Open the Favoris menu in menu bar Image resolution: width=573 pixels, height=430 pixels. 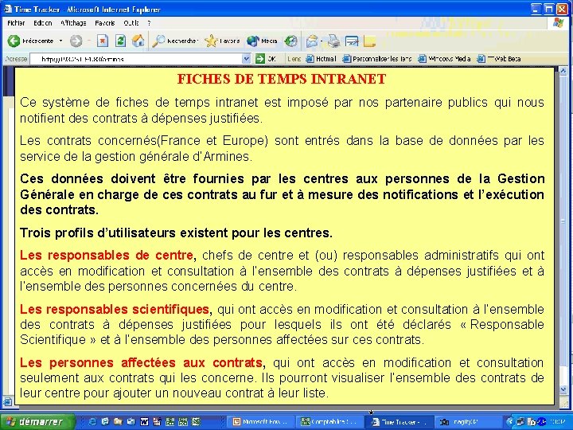[x=105, y=23]
